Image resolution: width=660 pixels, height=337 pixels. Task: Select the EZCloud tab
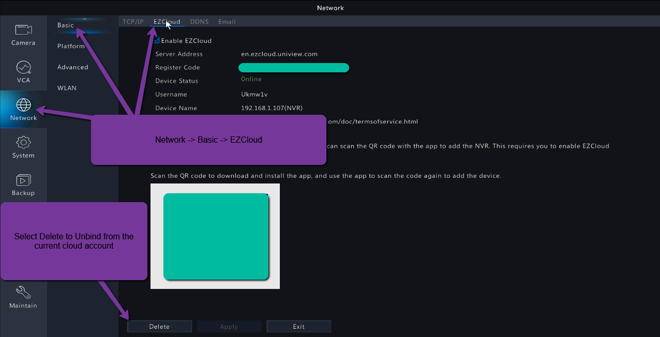point(167,22)
